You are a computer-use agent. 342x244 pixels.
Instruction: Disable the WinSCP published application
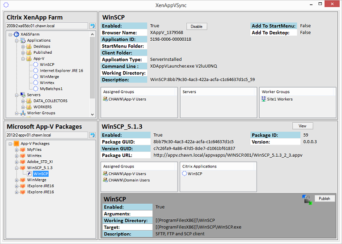click(197, 26)
